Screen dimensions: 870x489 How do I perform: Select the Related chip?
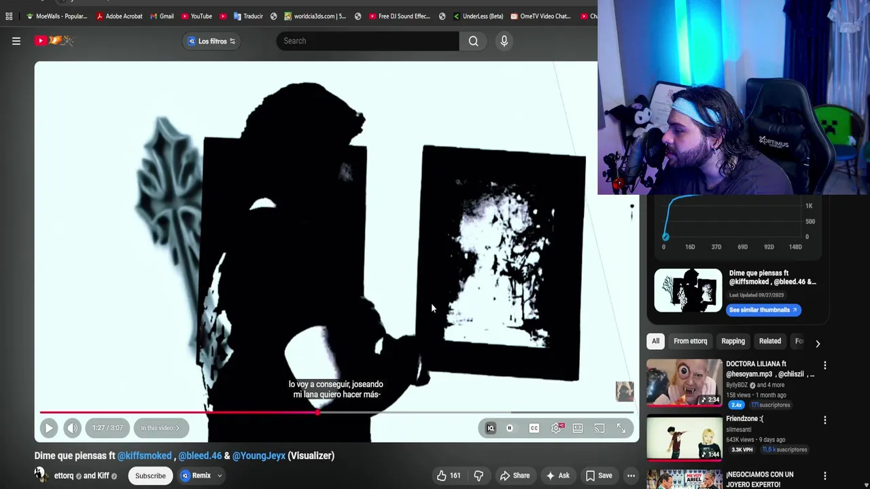click(x=770, y=341)
